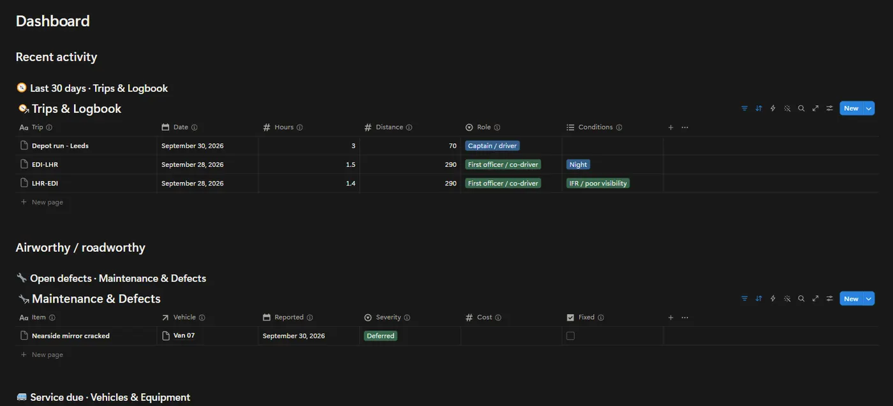Open filter options for Maintenance & Defects
This screenshot has height=406, width=893.
pos(744,298)
